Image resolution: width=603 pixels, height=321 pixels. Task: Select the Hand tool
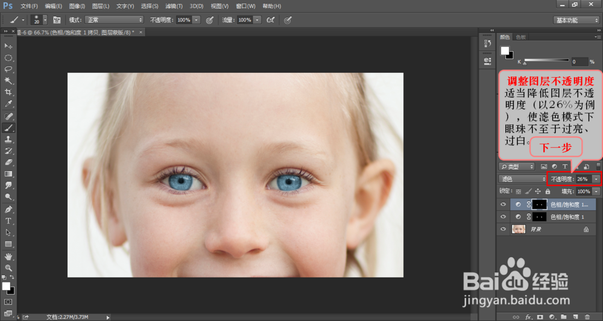(x=8, y=257)
